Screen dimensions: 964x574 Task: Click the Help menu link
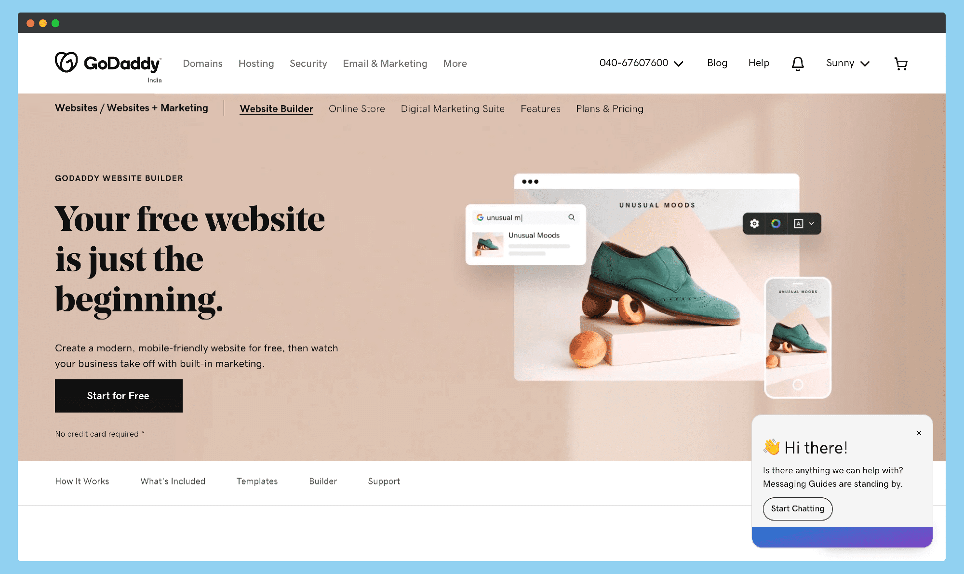(x=759, y=63)
